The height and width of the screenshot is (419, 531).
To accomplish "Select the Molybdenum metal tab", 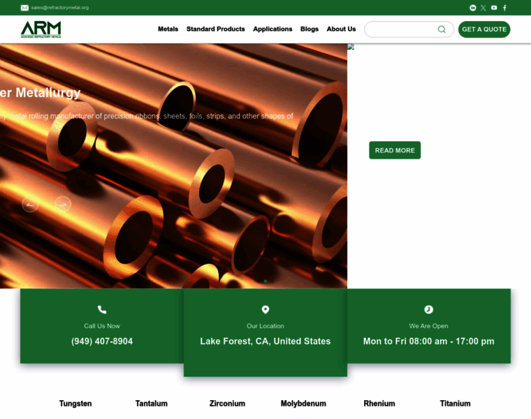I will 303,404.
